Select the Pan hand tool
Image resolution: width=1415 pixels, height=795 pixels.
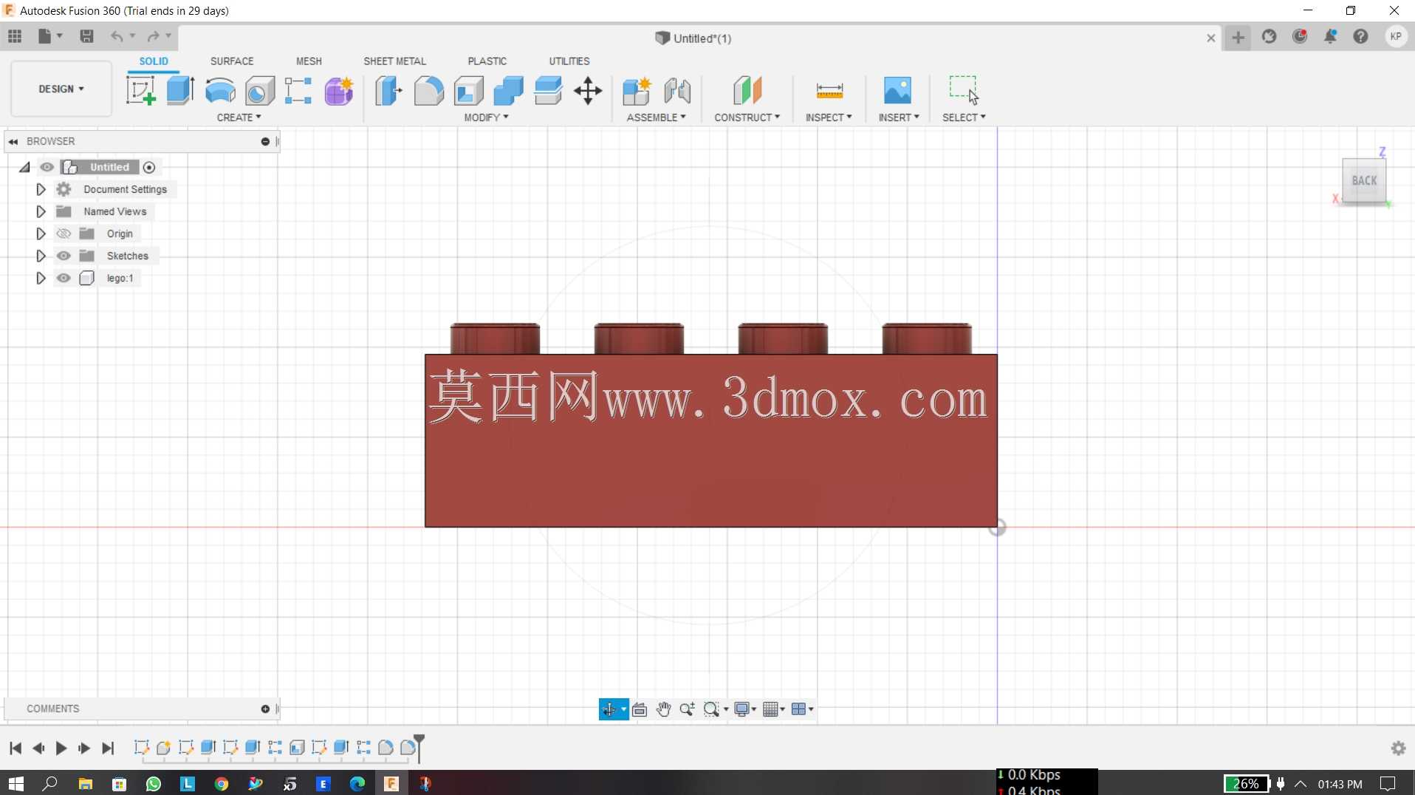point(663,709)
